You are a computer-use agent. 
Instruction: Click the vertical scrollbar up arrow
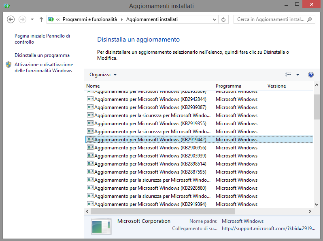click(x=317, y=85)
